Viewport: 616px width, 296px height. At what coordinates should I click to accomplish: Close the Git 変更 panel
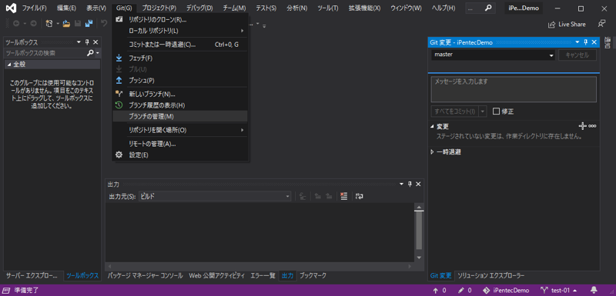(594, 42)
